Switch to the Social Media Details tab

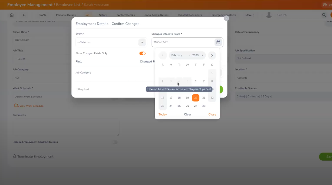[156, 15]
